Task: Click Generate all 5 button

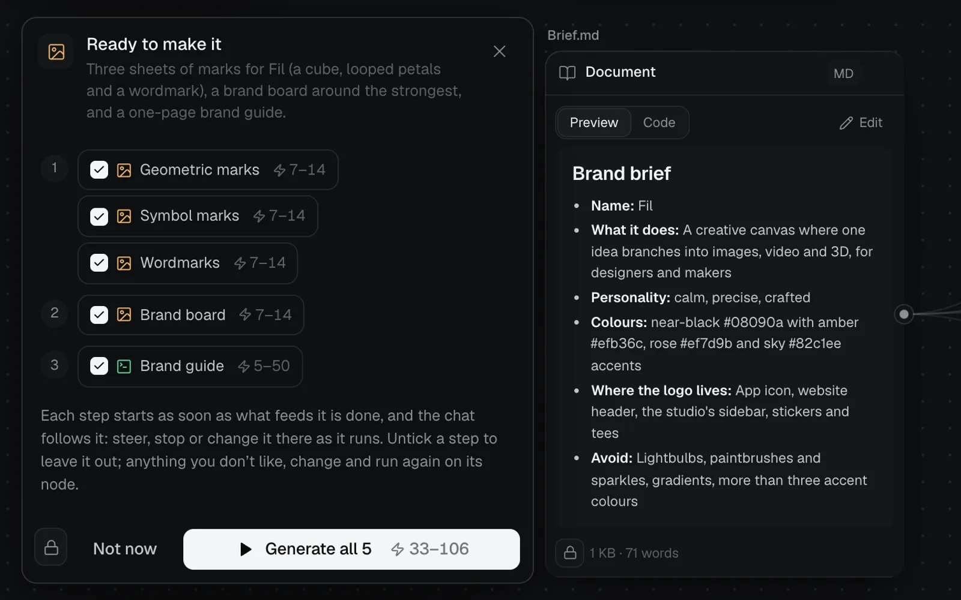Action: (351, 549)
